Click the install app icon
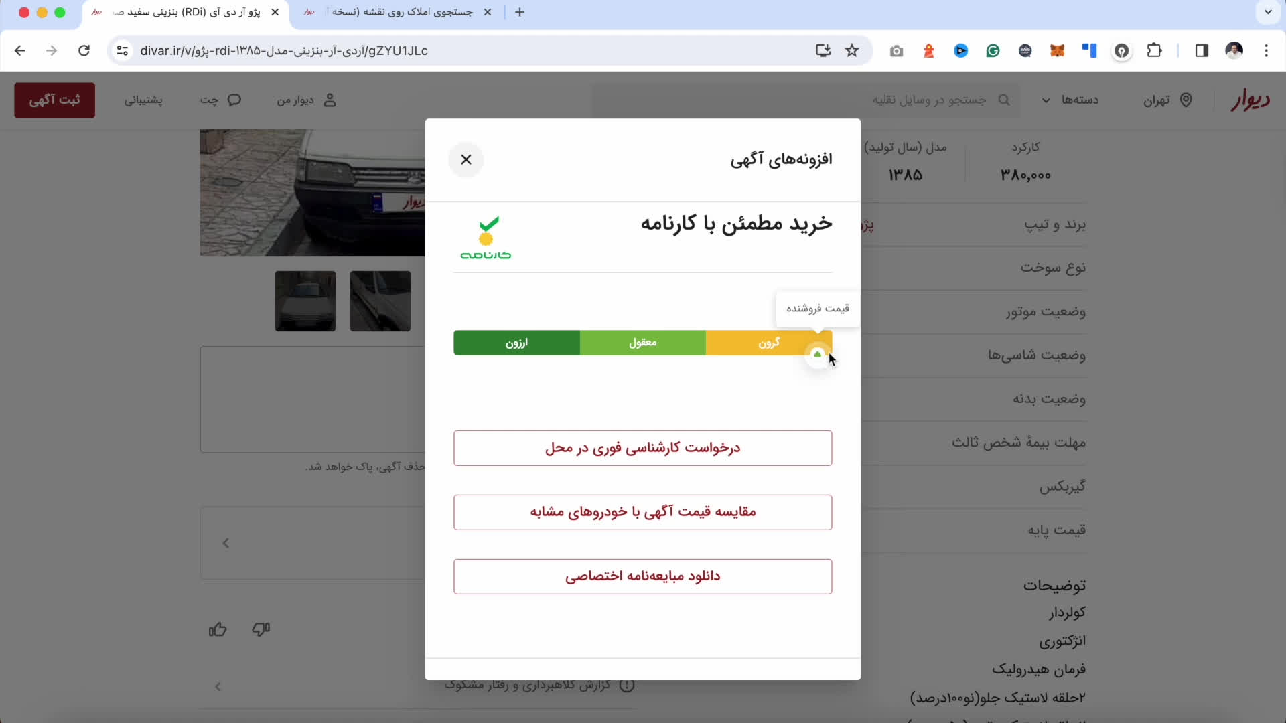 [x=823, y=50]
